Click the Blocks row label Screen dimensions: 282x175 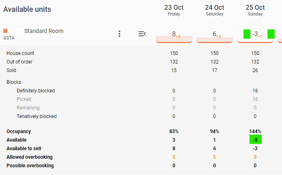point(14,82)
